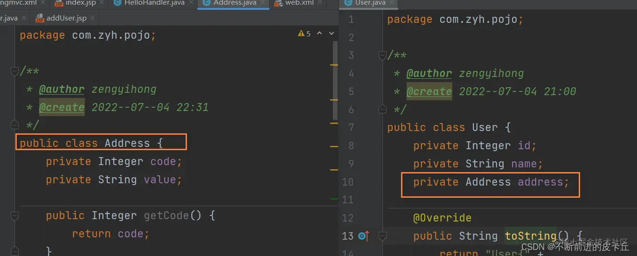
Task: Click the overriding method gutter icon line 13
Action: pyautogui.click(x=363, y=236)
